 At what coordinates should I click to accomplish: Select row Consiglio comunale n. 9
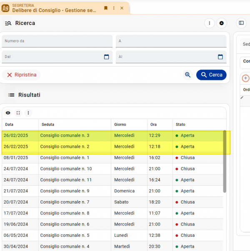point(112,191)
